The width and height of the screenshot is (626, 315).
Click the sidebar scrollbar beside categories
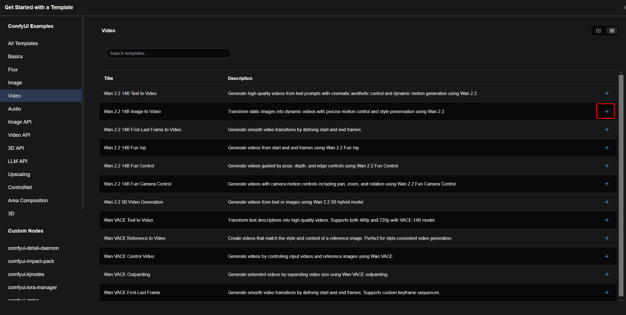point(83,113)
